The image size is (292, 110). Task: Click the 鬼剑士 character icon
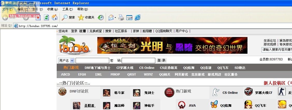[137, 93]
